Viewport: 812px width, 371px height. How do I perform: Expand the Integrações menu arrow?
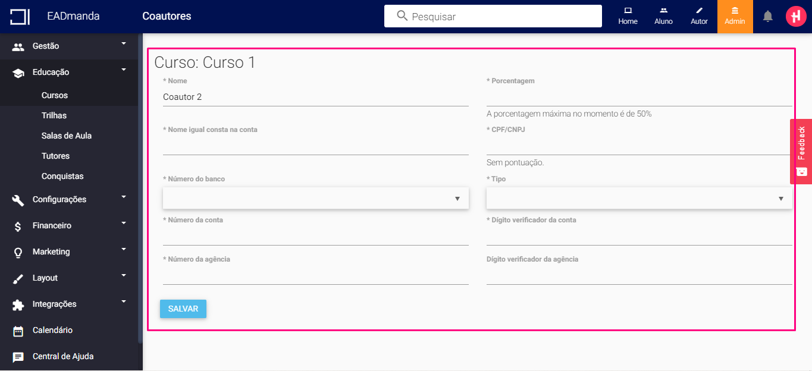(124, 301)
